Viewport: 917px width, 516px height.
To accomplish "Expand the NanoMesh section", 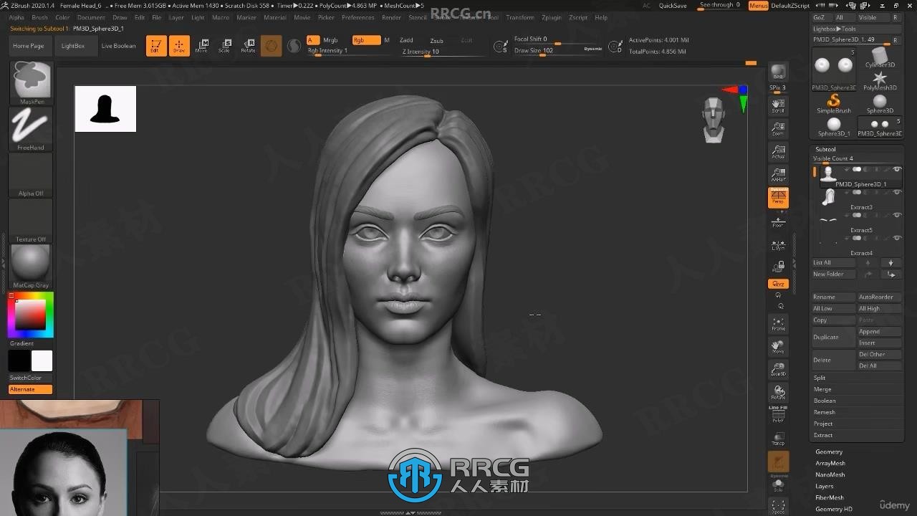I will point(830,474).
